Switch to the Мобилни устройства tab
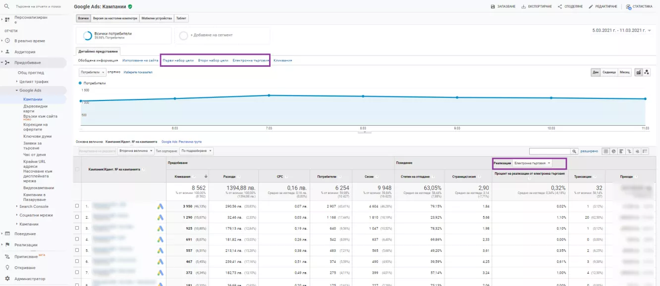This screenshot has height=286, width=660. click(x=156, y=18)
